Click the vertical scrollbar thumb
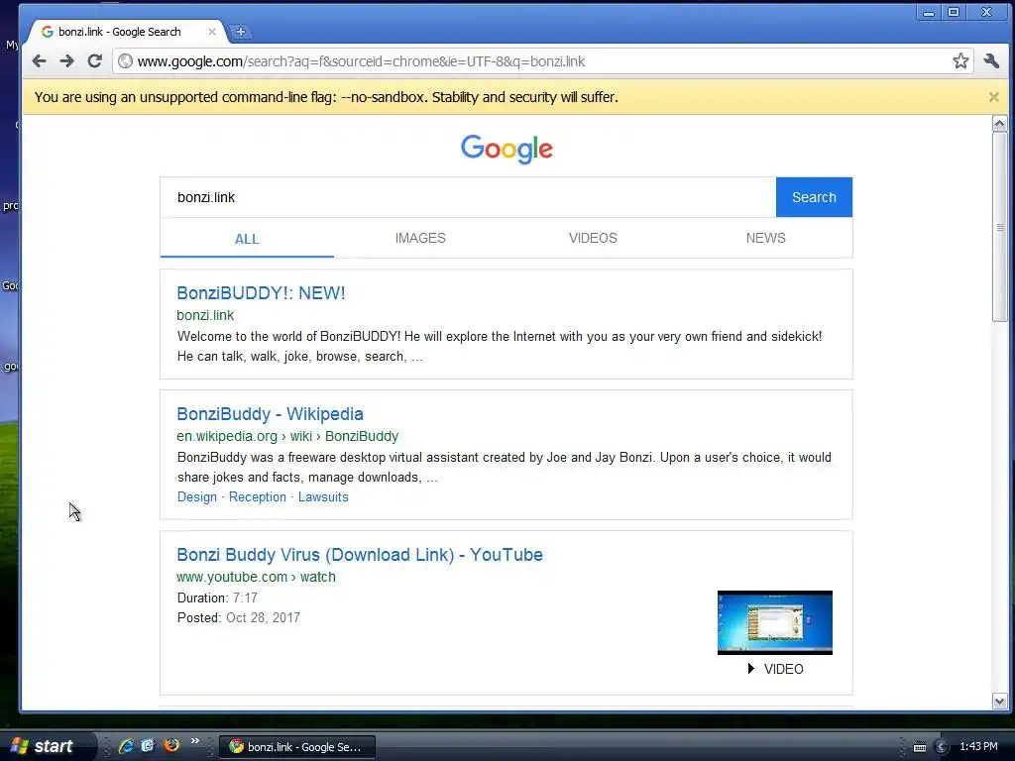Screen dimensions: 1015x761 tap(999, 227)
